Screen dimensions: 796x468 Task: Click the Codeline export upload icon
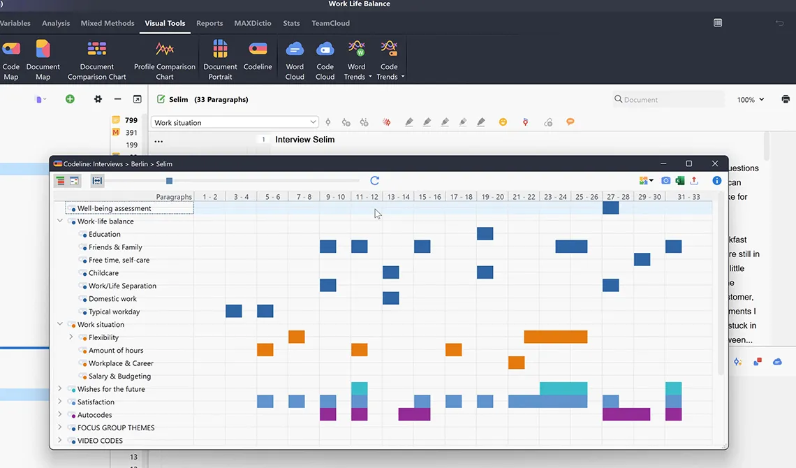point(694,181)
